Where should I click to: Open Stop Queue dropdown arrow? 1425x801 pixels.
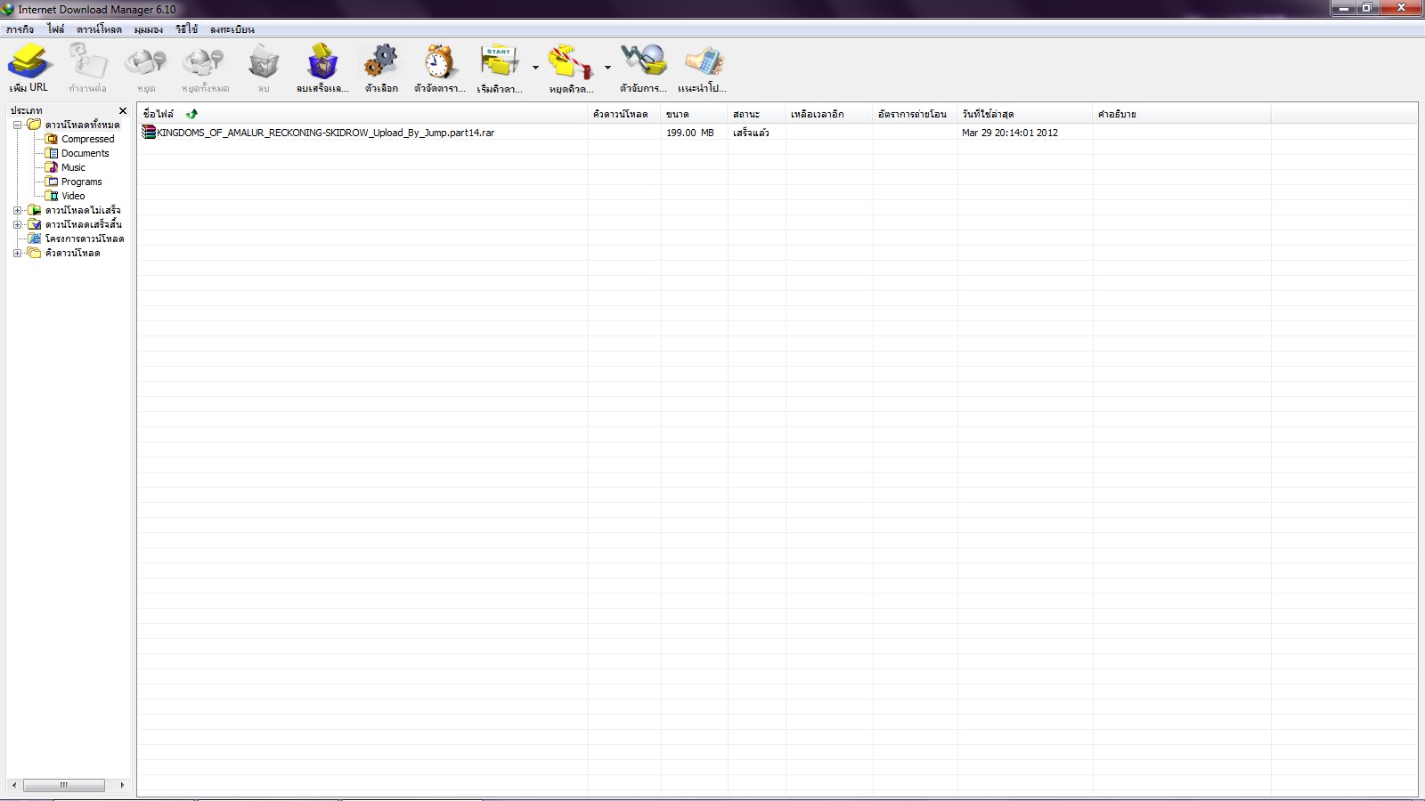coord(607,68)
